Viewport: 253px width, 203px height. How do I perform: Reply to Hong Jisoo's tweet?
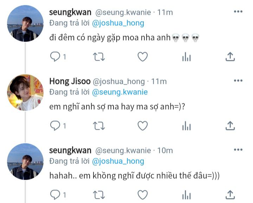(x=55, y=126)
